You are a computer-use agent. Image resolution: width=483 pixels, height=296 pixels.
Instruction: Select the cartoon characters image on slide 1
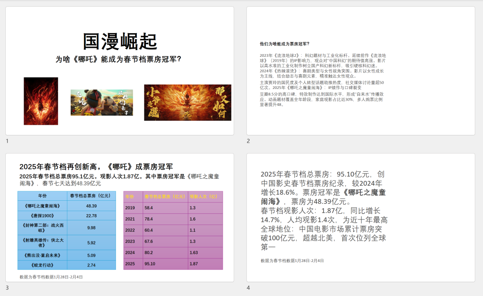click(102, 102)
